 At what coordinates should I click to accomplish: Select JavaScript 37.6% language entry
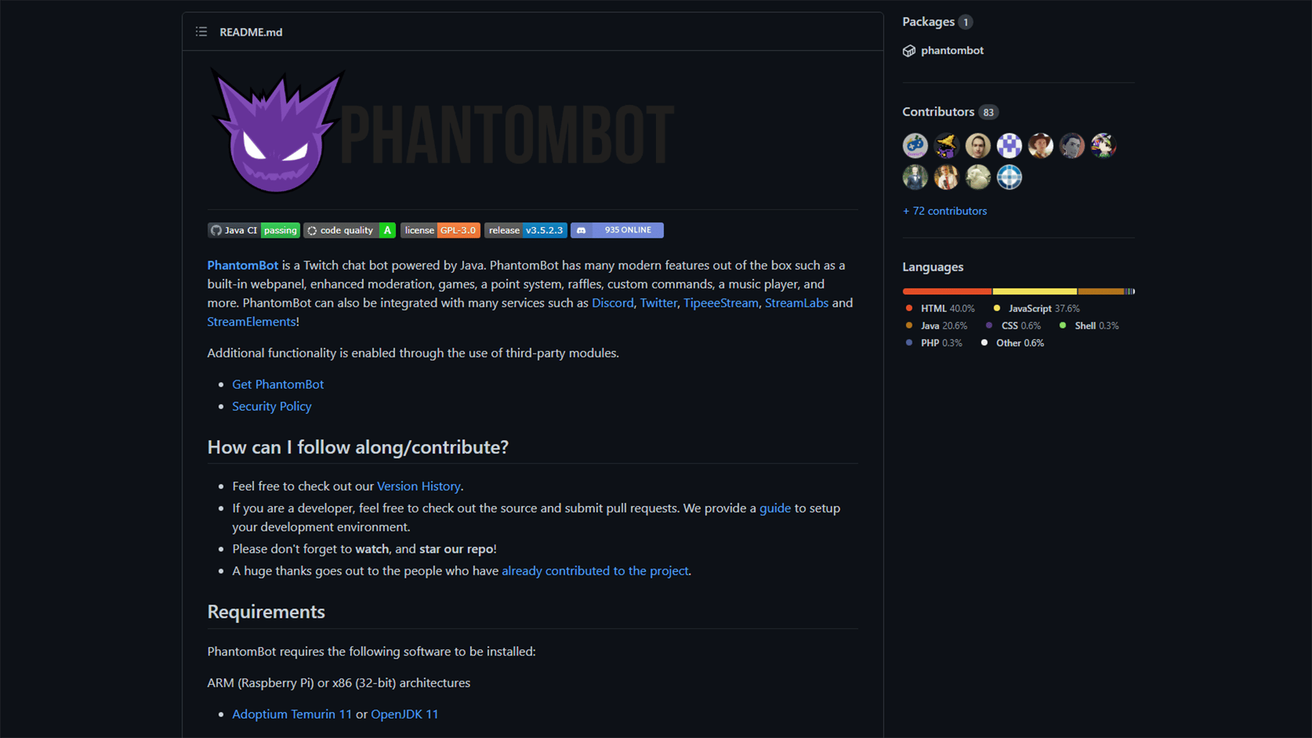[x=1037, y=309]
